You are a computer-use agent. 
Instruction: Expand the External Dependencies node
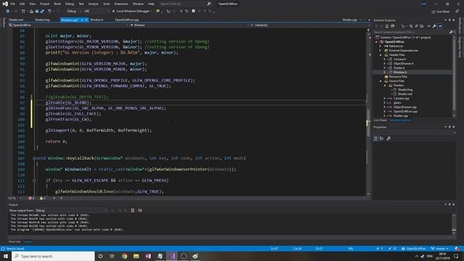[x=381, y=51]
